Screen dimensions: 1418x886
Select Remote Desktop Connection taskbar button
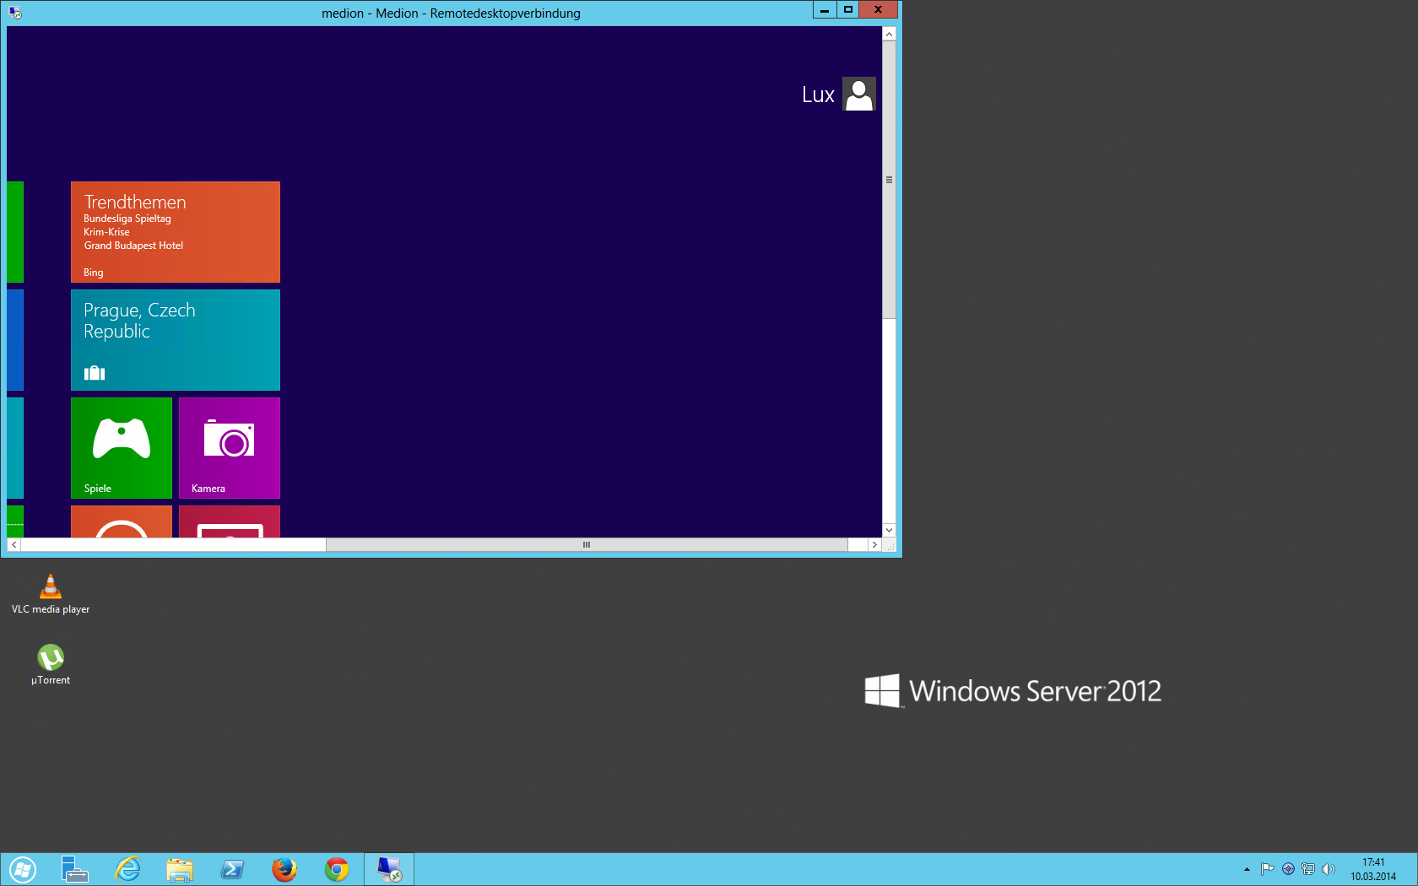click(389, 869)
